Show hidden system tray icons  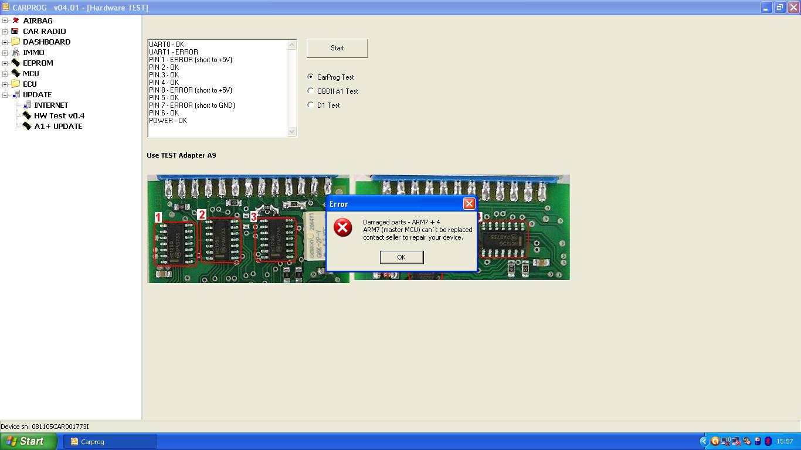[705, 441]
